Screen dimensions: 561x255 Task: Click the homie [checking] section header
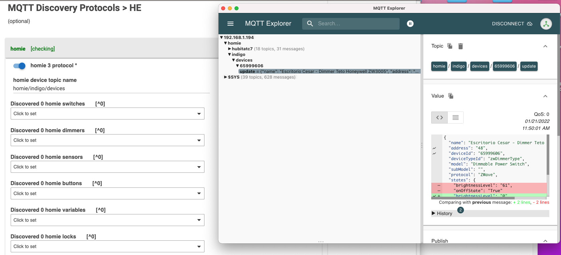coord(112,49)
